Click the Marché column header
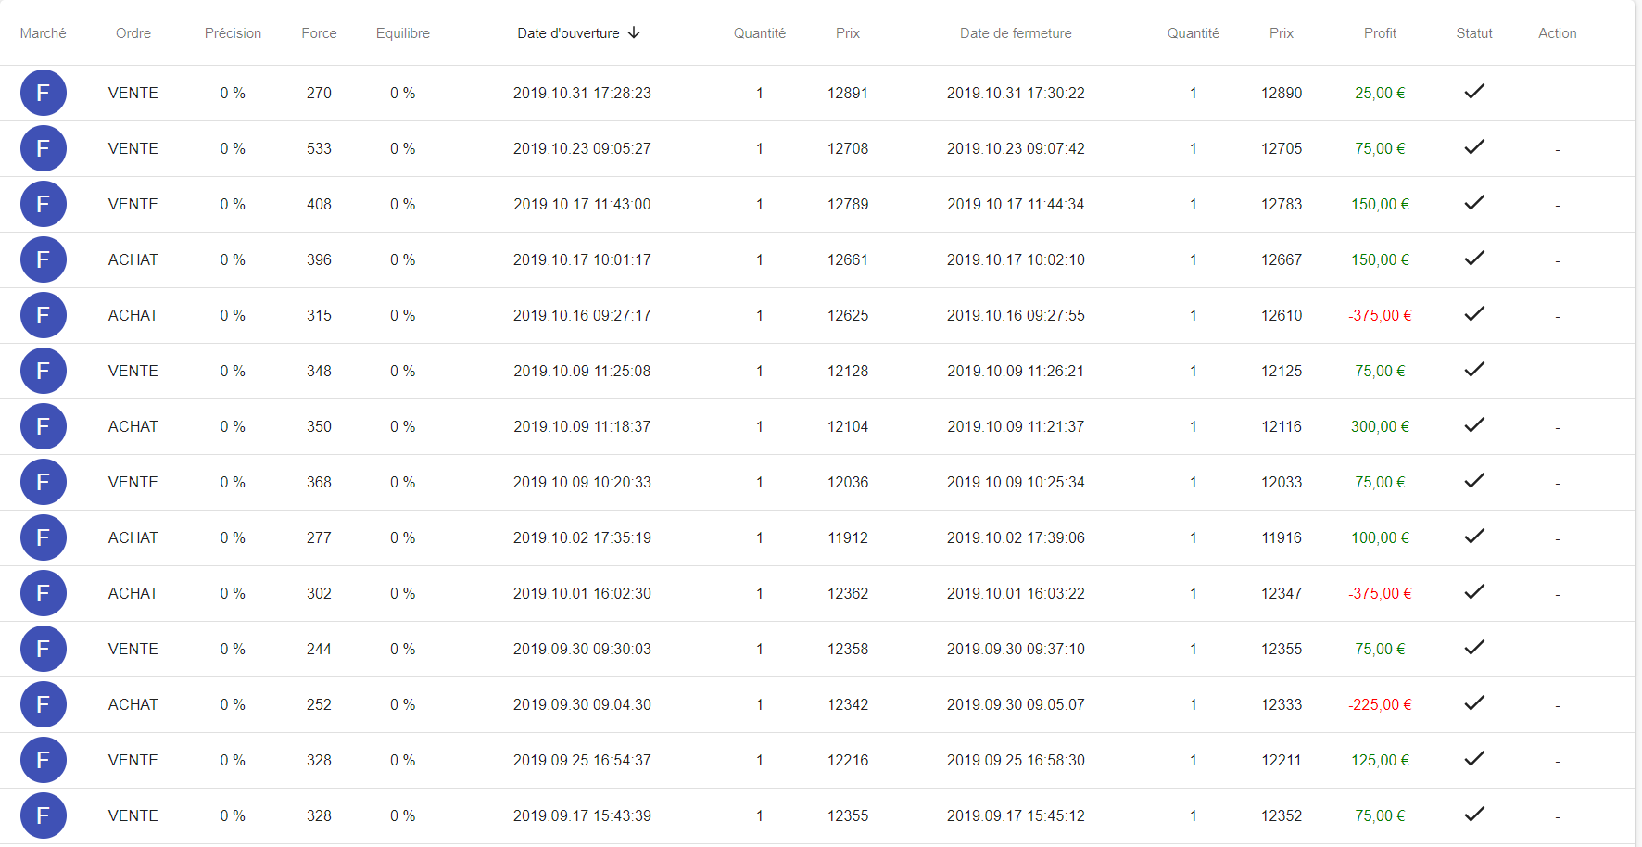The height and width of the screenshot is (847, 1642). [43, 33]
